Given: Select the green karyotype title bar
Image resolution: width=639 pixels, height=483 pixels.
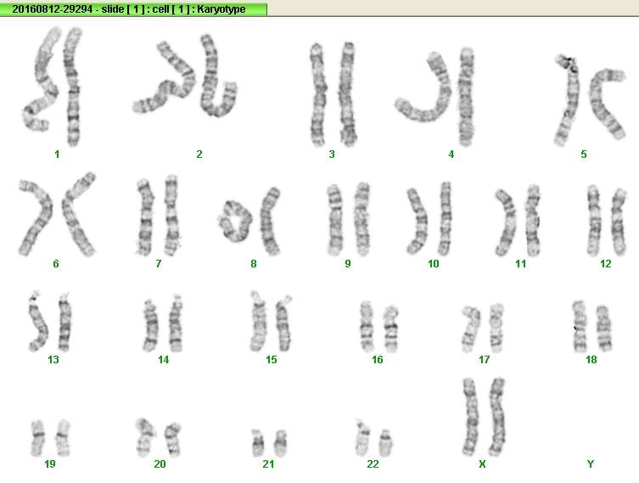Looking at the screenshot, I should [134, 9].
